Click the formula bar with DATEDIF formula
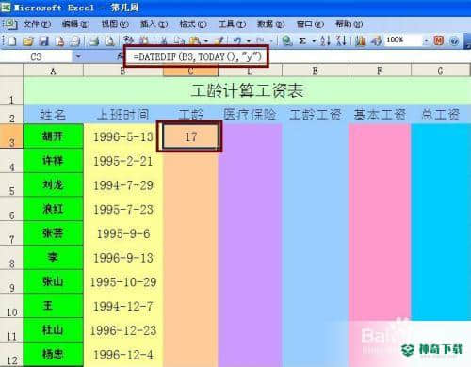This screenshot has width=471, height=367. click(197, 56)
